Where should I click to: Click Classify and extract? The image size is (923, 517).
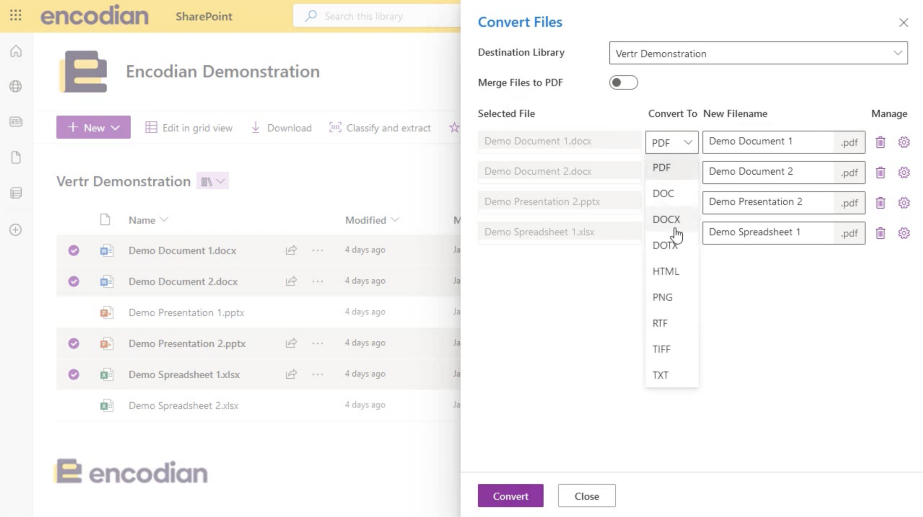pyautogui.click(x=380, y=128)
